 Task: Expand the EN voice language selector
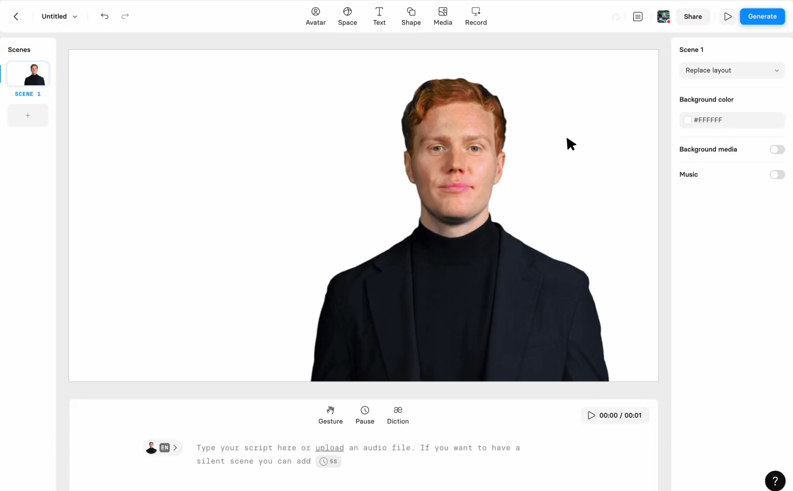tap(163, 448)
